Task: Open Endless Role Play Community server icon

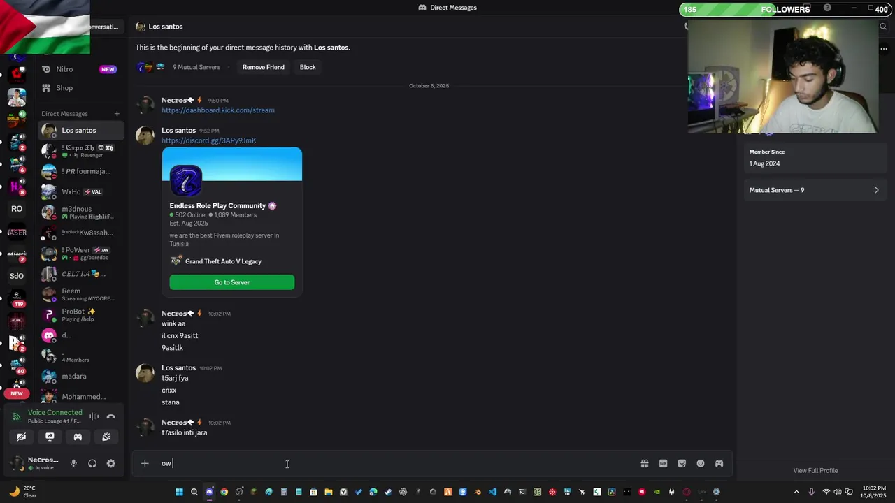Action: coord(186,181)
